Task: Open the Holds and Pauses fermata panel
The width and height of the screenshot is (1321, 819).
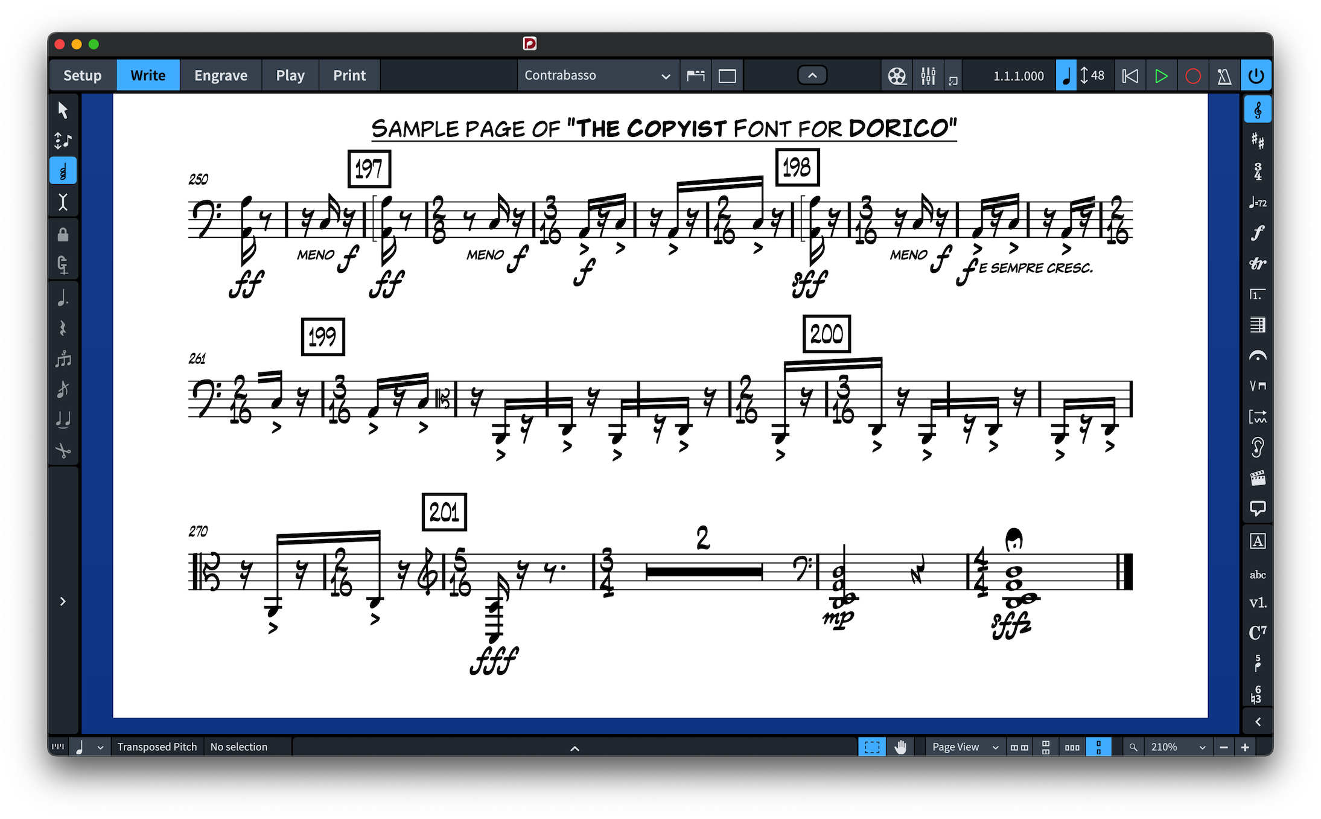Action: pos(1258,355)
